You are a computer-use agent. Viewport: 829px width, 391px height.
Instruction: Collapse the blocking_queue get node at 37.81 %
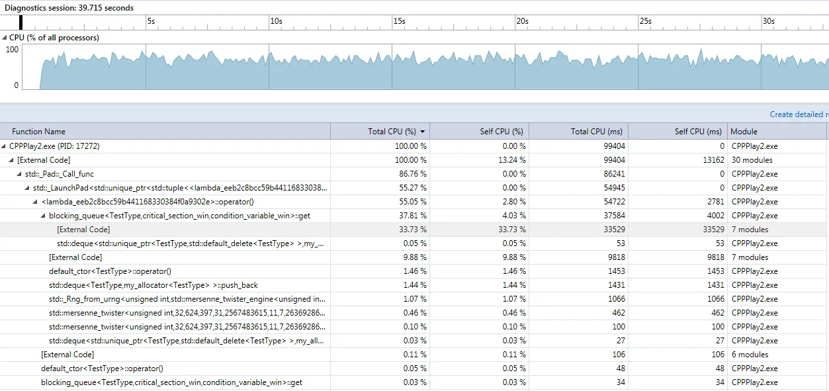coord(44,215)
